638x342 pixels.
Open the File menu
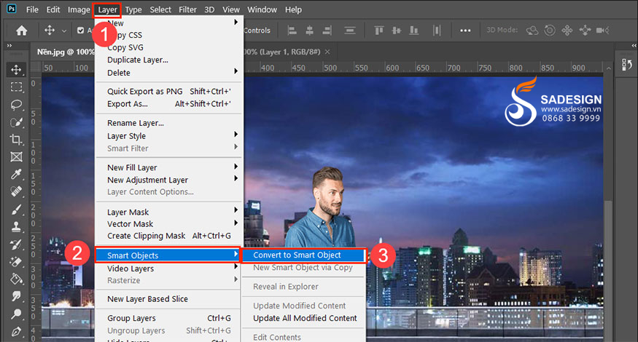point(32,9)
